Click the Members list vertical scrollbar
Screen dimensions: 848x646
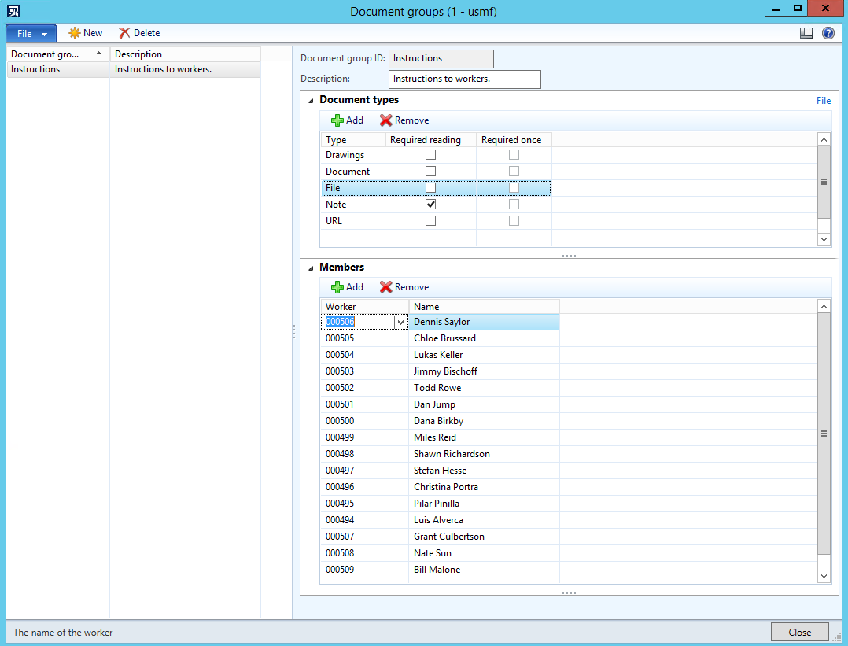824,434
